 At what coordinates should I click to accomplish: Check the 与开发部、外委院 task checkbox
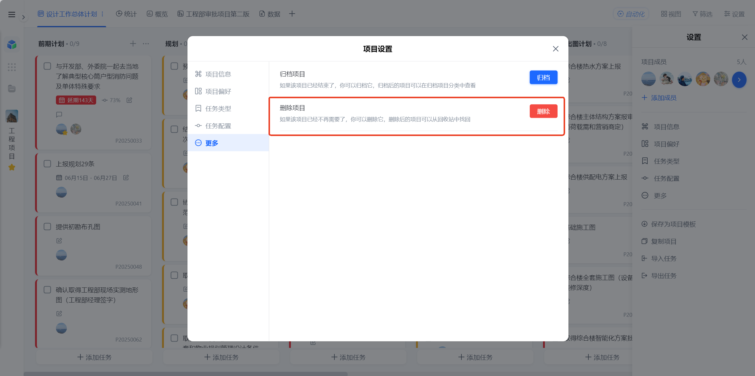click(x=47, y=66)
